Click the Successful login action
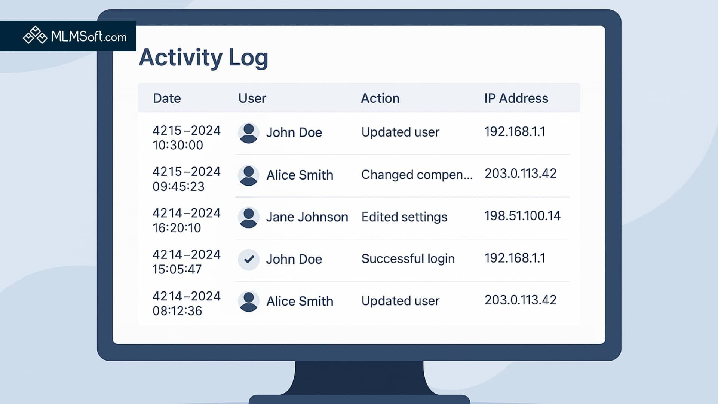The height and width of the screenshot is (404, 718). click(408, 259)
